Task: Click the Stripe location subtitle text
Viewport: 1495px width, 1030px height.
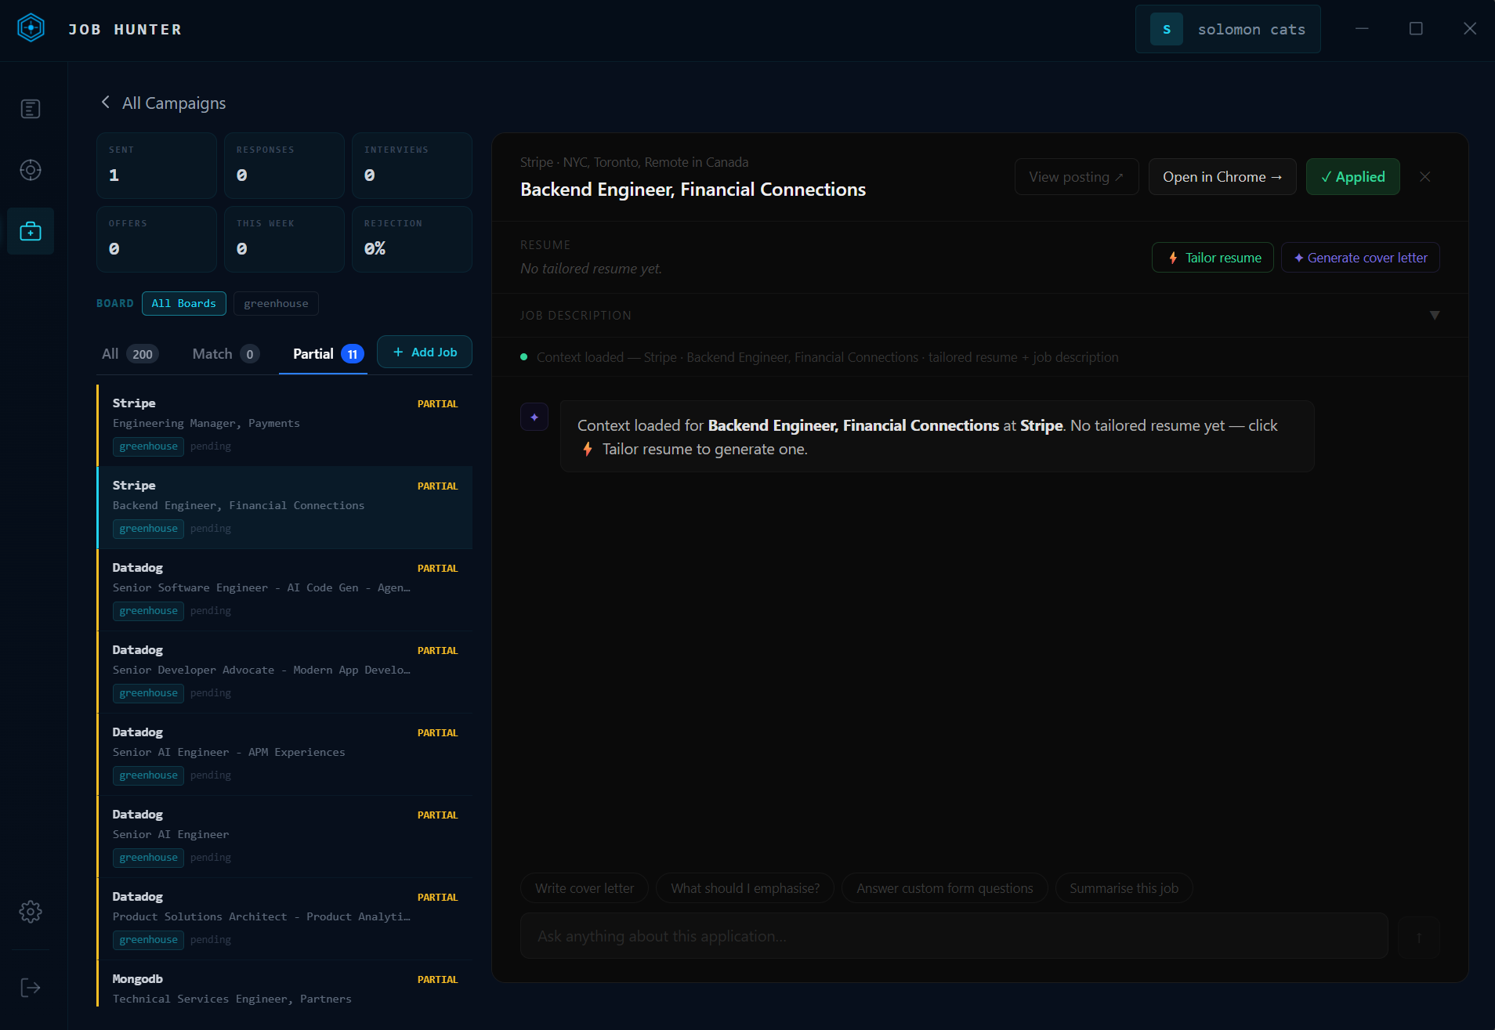Action: click(x=634, y=162)
